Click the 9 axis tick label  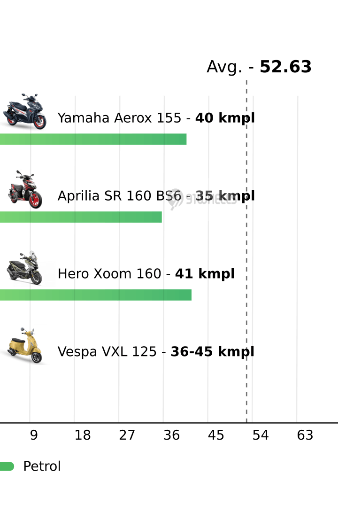coord(34,435)
